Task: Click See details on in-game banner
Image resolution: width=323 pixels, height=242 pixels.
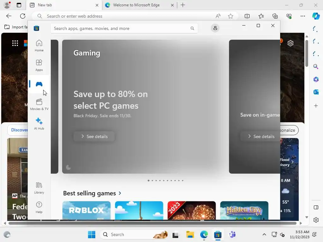Action: pyautogui.click(x=260, y=136)
